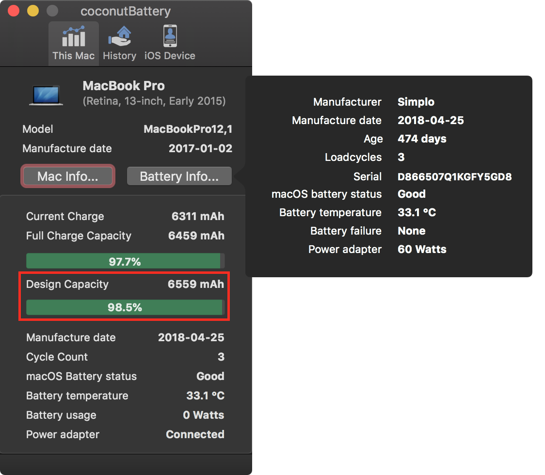This screenshot has height=475, width=545.
Task: Click the disabled gray zoom button
Action: coord(52,11)
